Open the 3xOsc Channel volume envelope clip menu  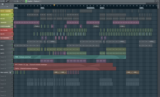coord(14,68)
